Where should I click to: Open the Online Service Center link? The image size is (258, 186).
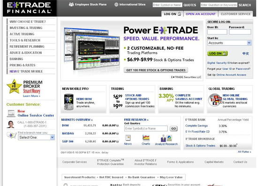tap(36, 115)
